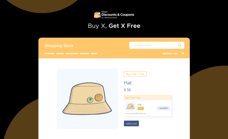Click the orange Free tag under Hat

141,108
